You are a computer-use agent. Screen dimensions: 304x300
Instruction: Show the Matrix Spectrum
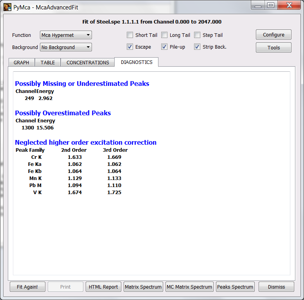tap(143, 287)
